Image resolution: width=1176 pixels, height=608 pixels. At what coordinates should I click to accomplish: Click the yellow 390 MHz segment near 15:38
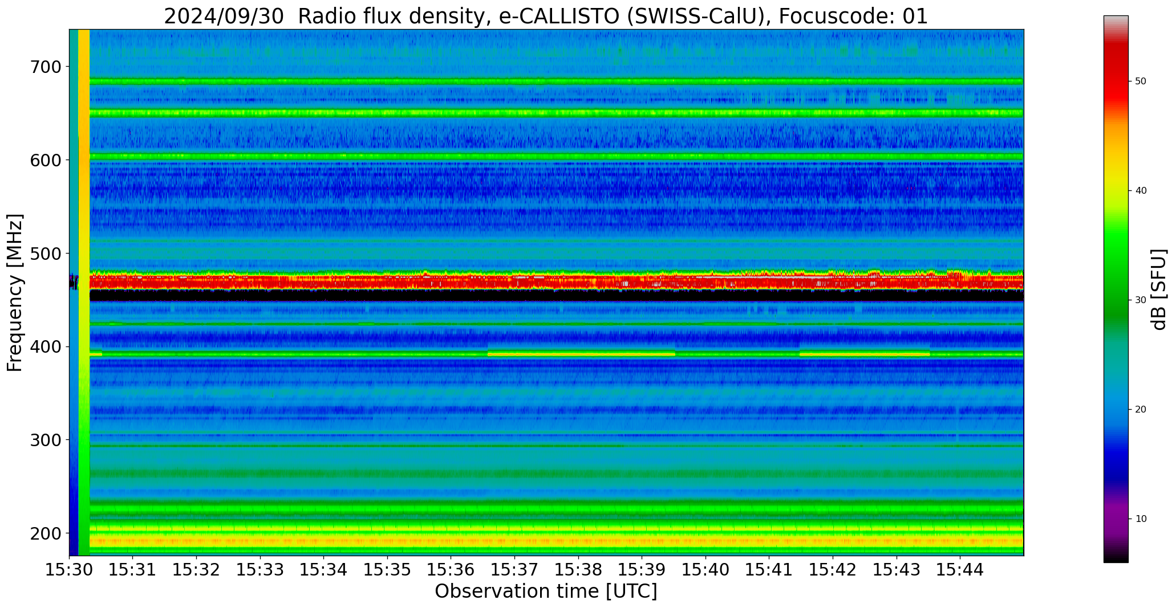tap(581, 354)
